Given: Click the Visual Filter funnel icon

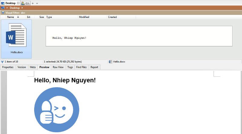Looking at the screenshot, I should [x=3, y=13].
